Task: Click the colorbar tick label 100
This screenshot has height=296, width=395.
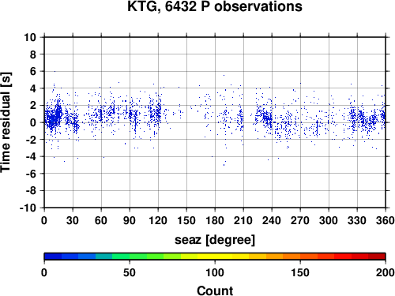Action: pyautogui.click(x=215, y=272)
